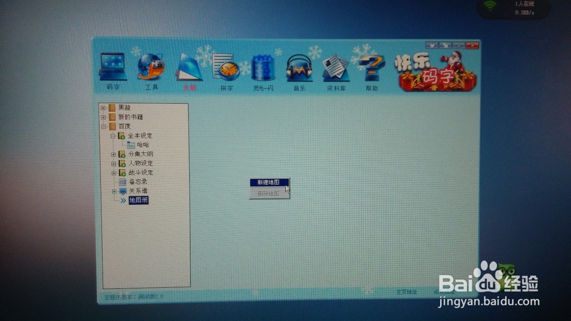Expand the 新的书籍 book node

coord(103,117)
